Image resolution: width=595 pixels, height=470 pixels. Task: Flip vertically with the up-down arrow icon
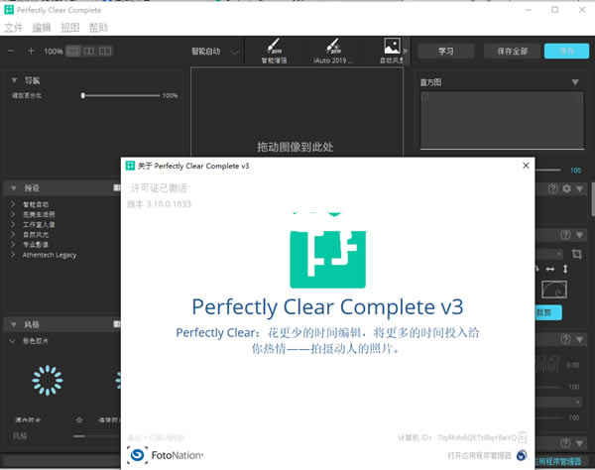[x=565, y=269]
